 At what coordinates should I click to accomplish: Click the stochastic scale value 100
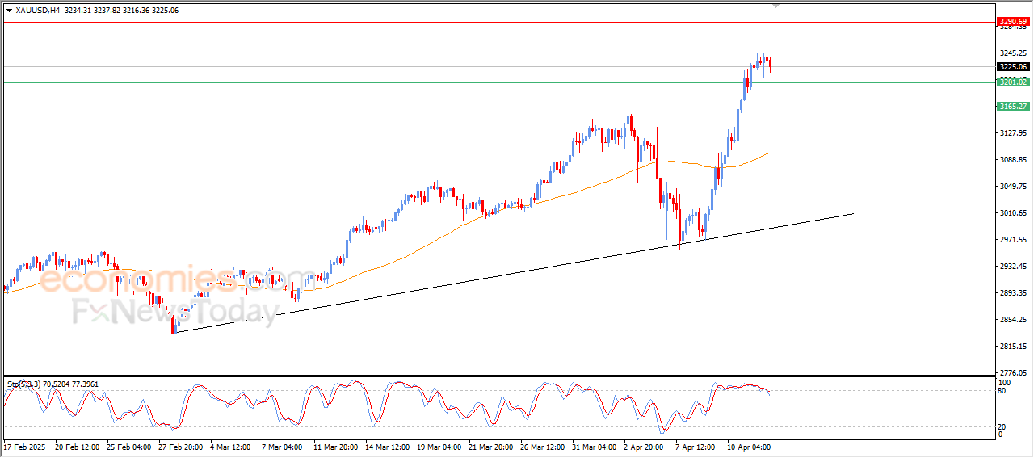point(1005,382)
